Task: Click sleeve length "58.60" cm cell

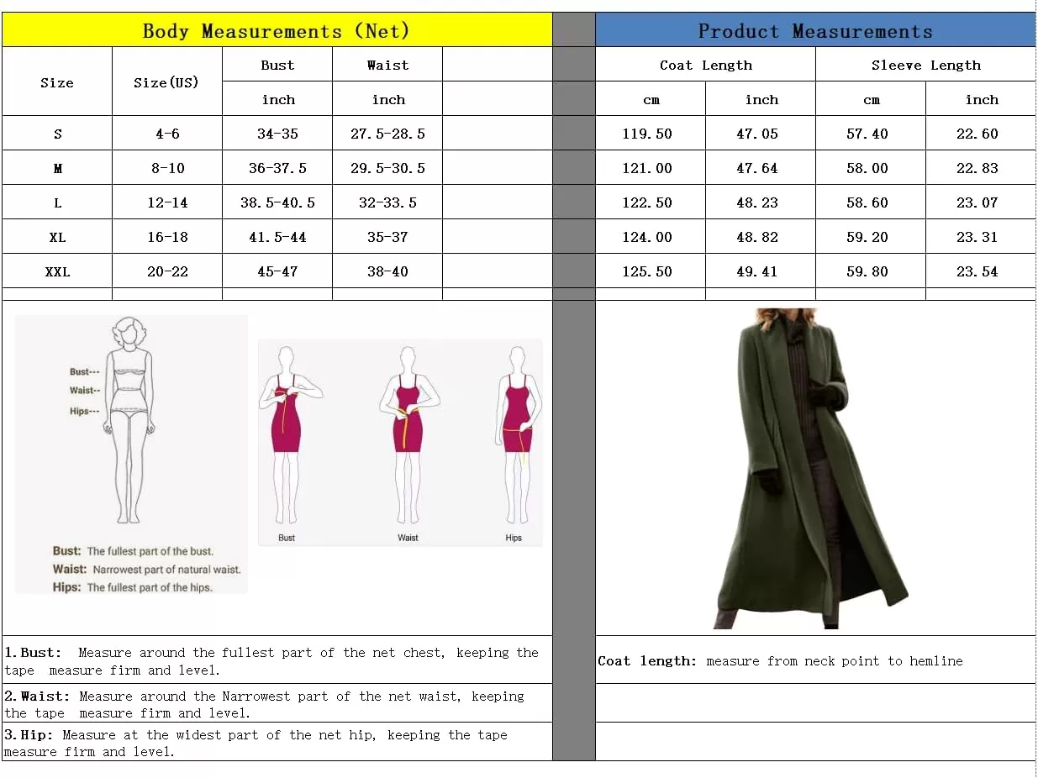Action: coord(871,202)
